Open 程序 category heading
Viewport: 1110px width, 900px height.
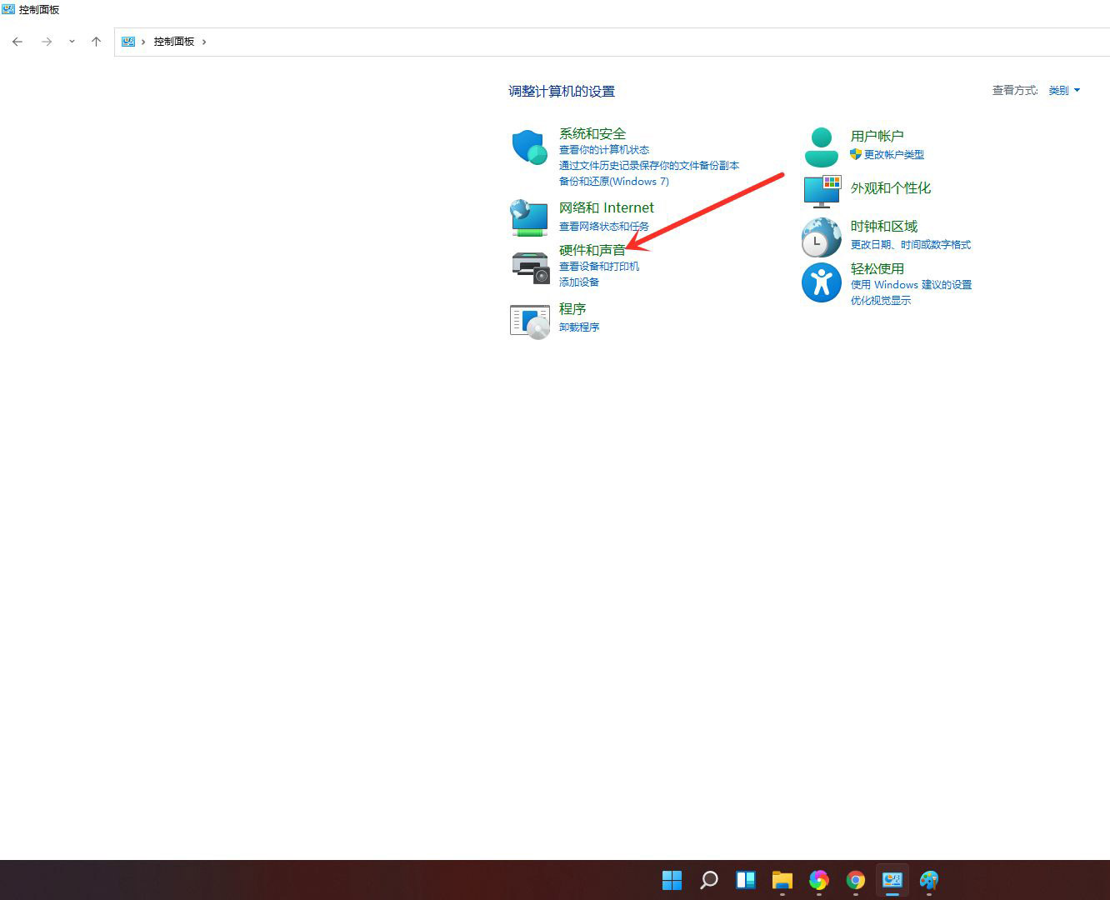(x=572, y=308)
